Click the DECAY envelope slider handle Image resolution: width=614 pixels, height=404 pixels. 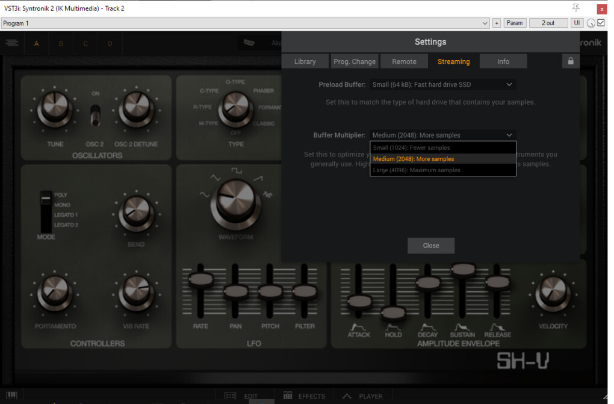[428, 282]
